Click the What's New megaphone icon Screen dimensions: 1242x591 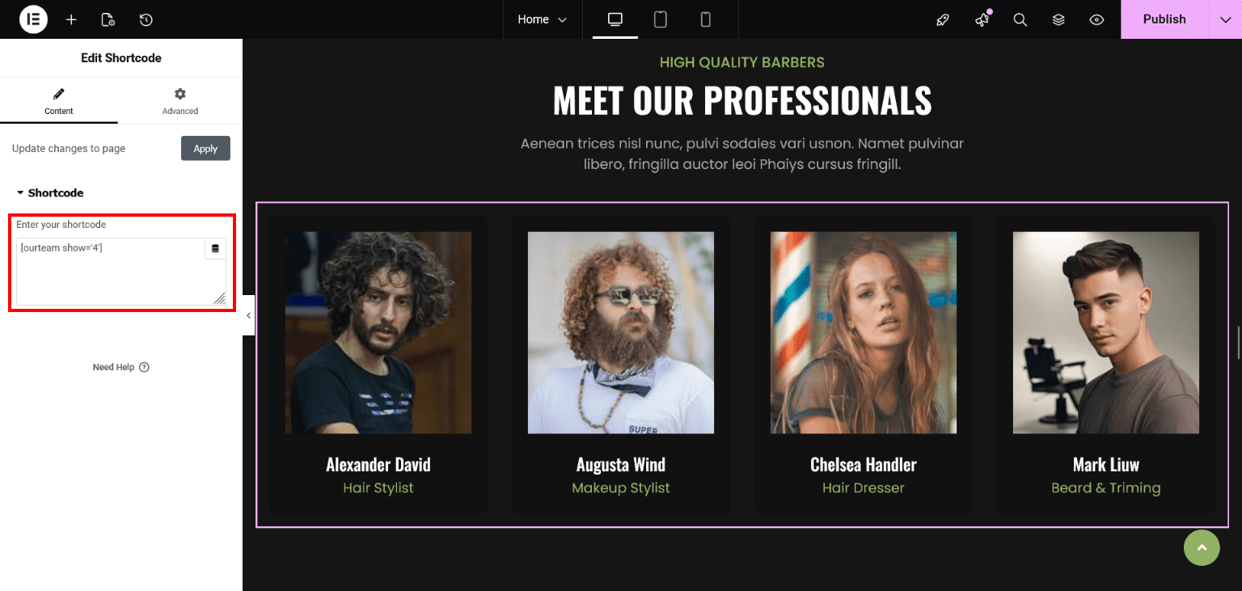[x=982, y=19]
